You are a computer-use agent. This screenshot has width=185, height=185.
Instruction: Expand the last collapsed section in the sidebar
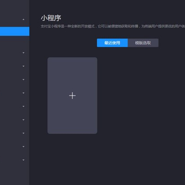tap(24, 160)
